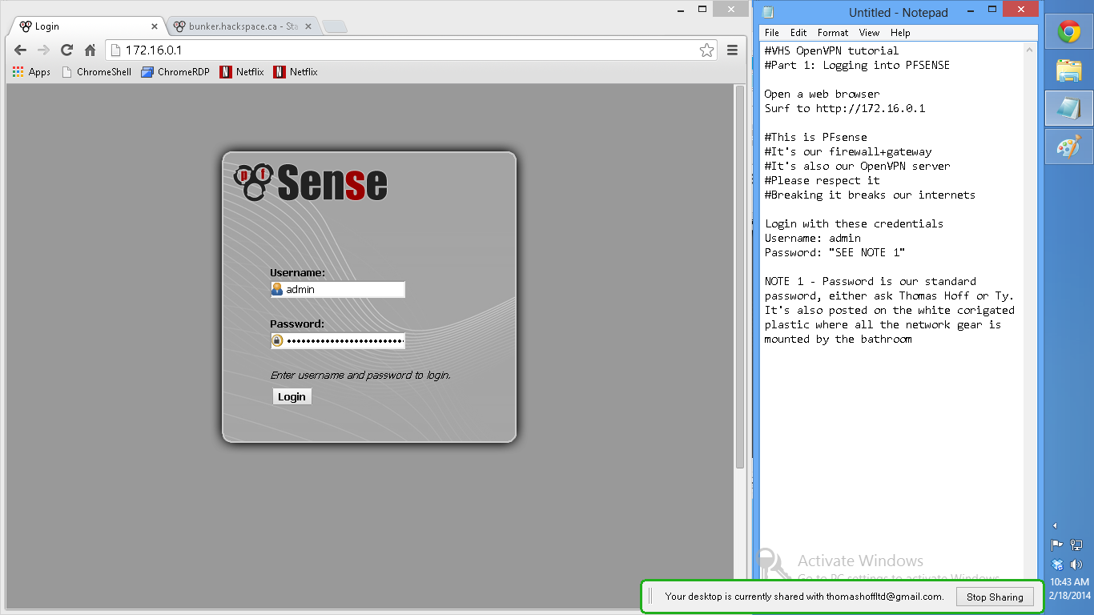This screenshot has width=1094, height=615.
Task: Go to Chrome home page icon
Action: click(90, 50)
